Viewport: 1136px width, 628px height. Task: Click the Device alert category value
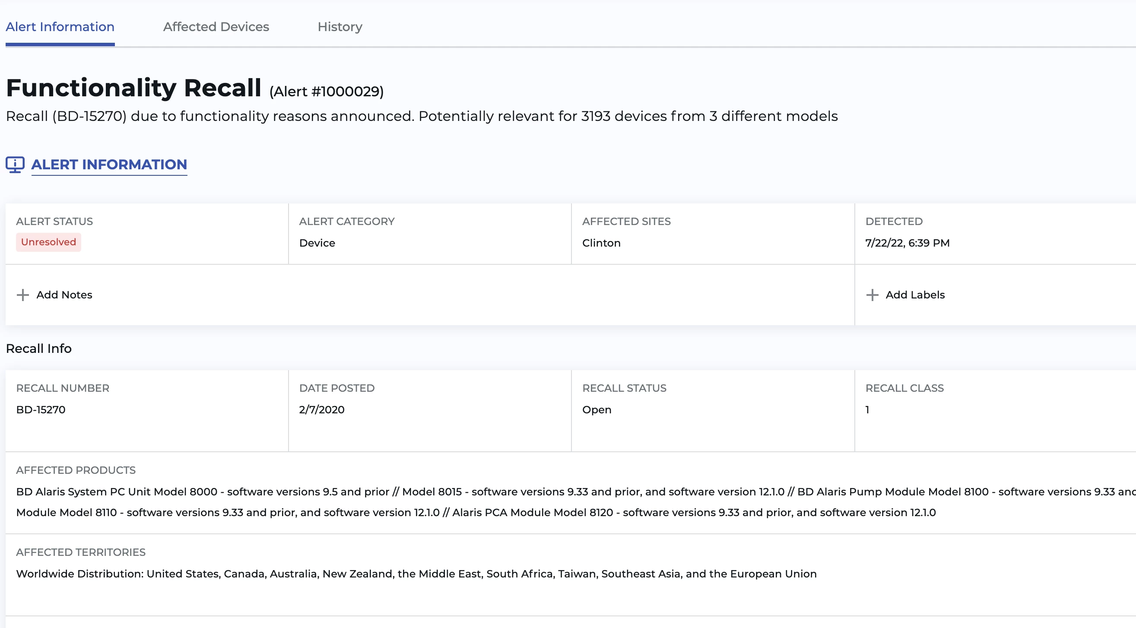[x=317, y=243]
